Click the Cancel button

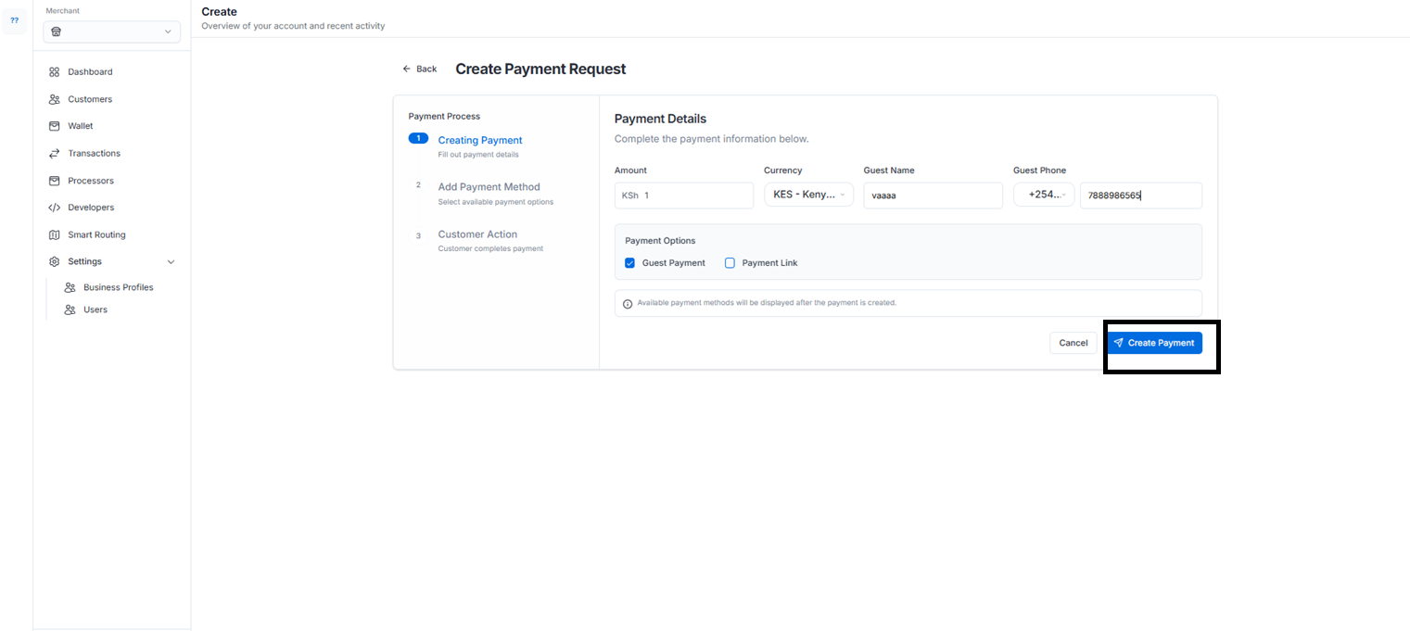[1073, 343]
